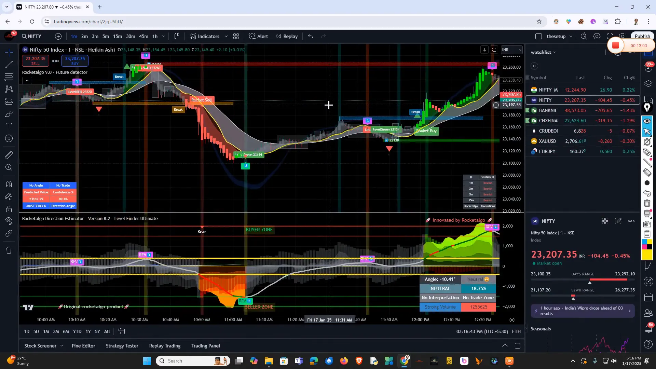
Task: Click the Publish button
Action: click(642, 36)
